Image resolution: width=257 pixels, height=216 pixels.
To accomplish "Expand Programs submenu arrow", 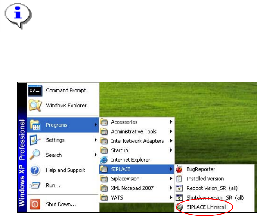I will click(96, 125).
